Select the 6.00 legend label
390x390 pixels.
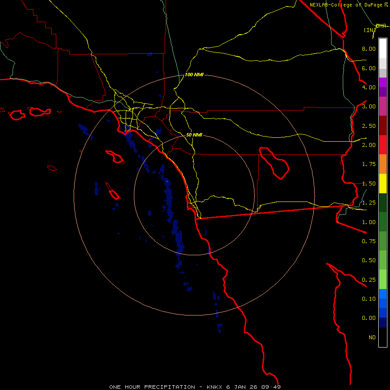pyautogui.click(x=369, y=68)
